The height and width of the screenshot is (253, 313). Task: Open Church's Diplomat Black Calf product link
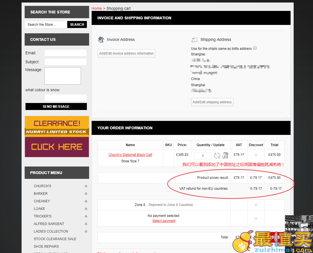point(130,155)
